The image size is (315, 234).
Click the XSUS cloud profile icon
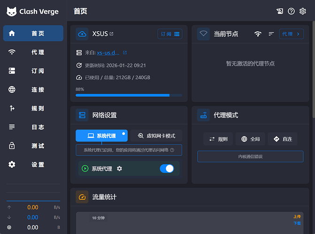[82, 34]
